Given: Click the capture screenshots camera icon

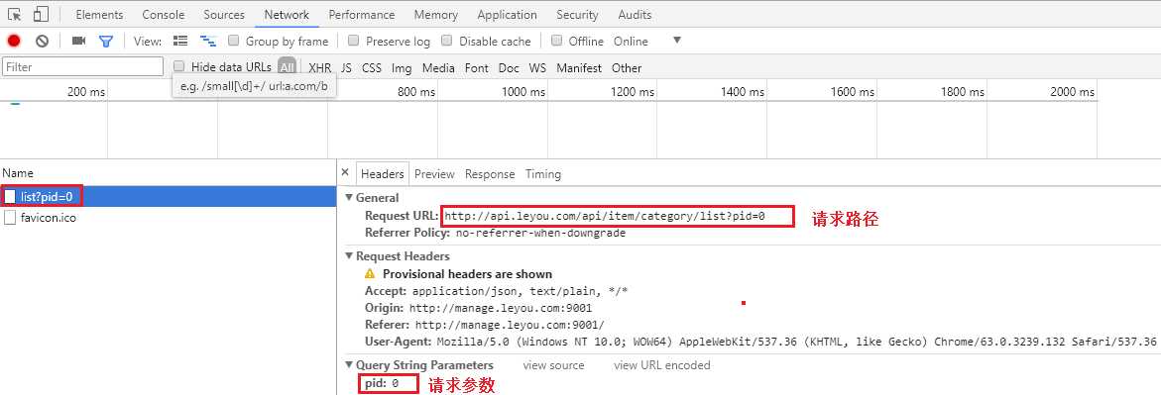Looking at the screenshot, I should (78, 41).
